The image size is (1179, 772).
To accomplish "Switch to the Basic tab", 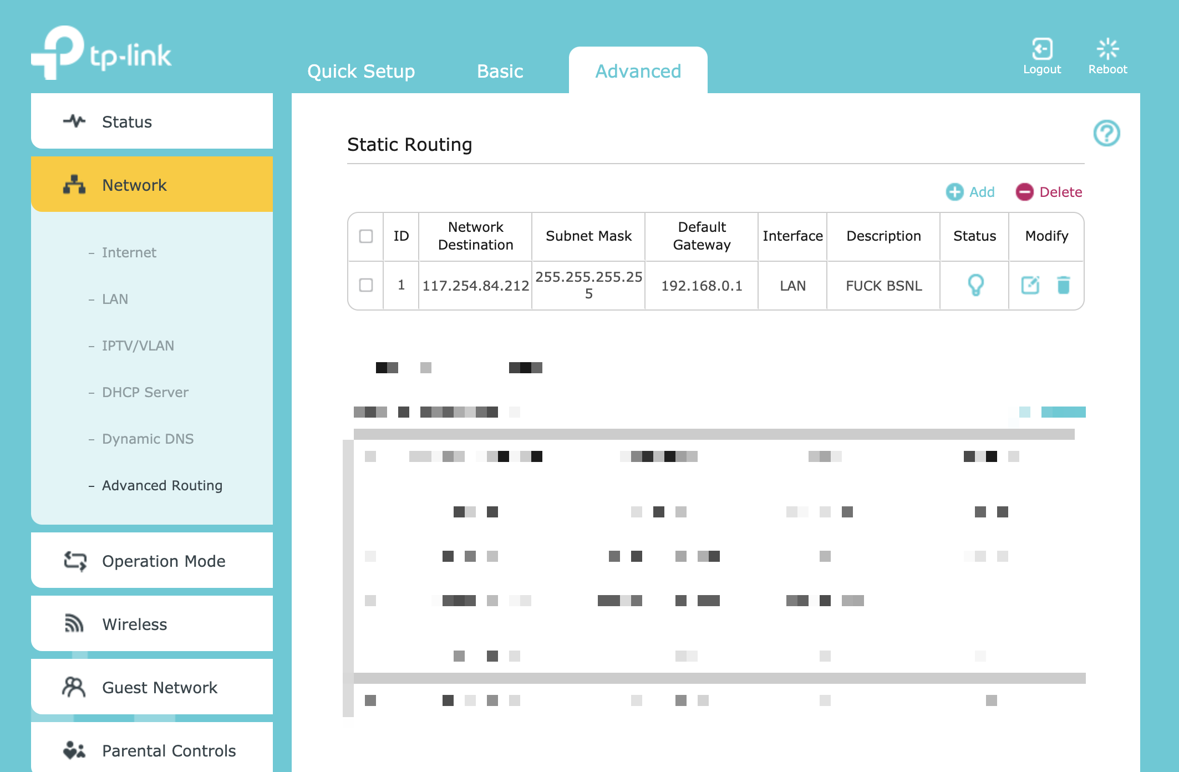I will tap(500, 71).
